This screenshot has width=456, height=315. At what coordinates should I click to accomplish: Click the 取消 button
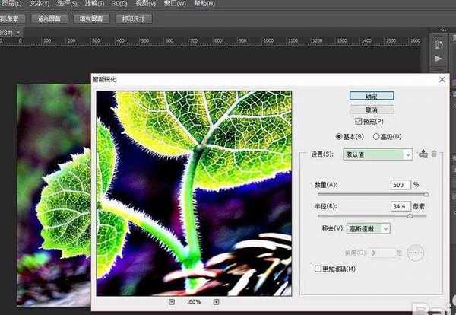coord(372,109)
